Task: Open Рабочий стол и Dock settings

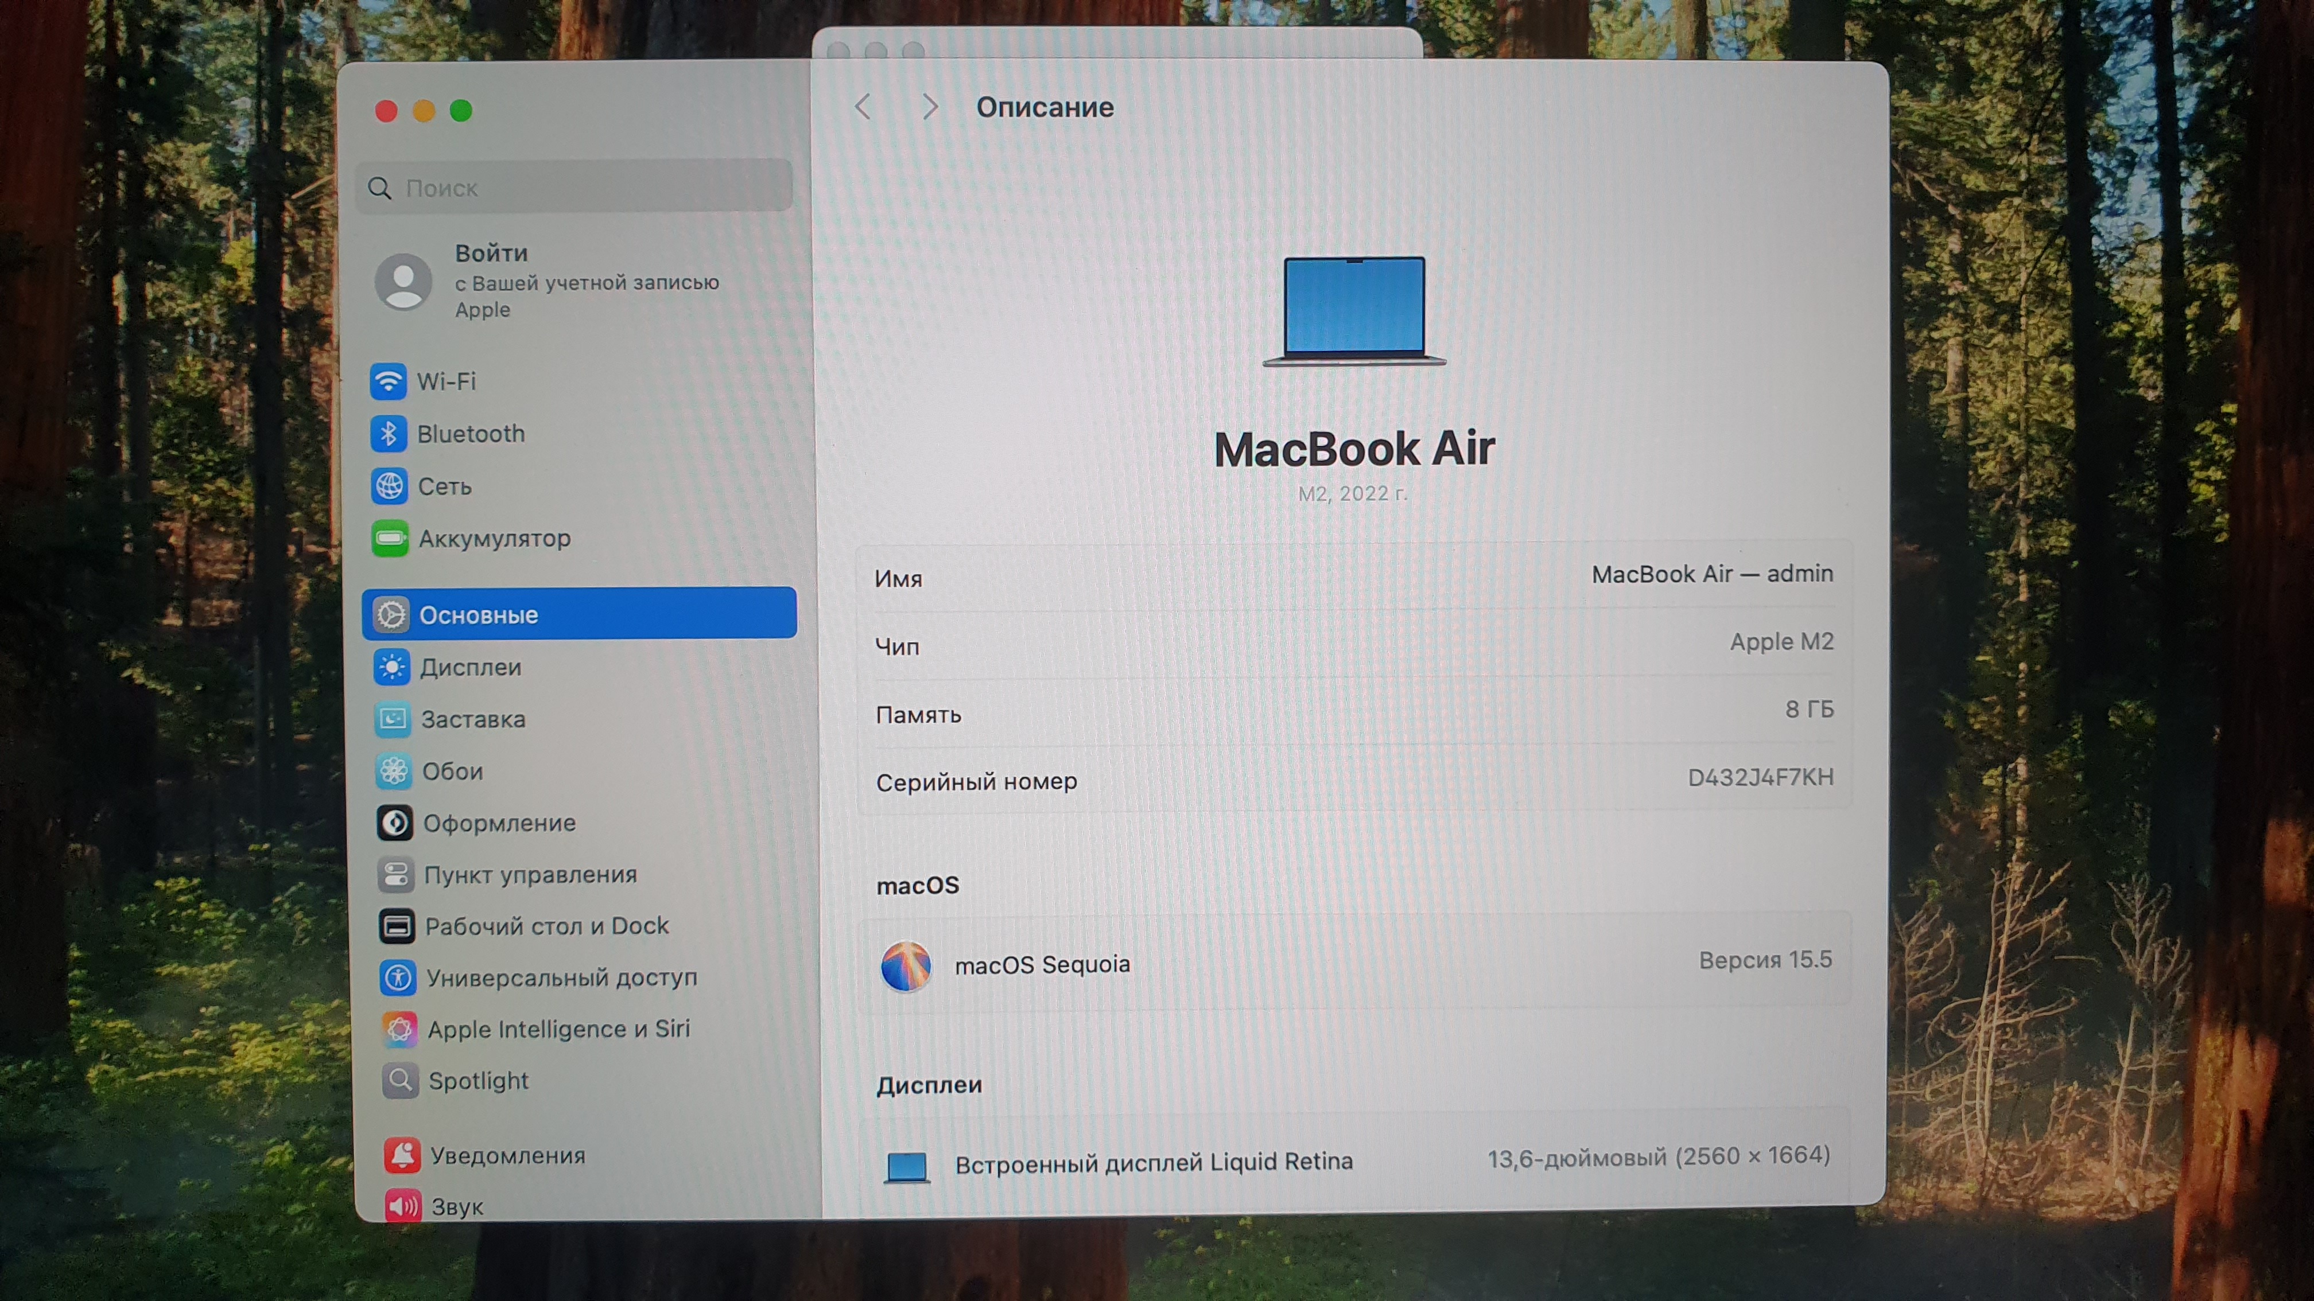Action: point(546,926)
